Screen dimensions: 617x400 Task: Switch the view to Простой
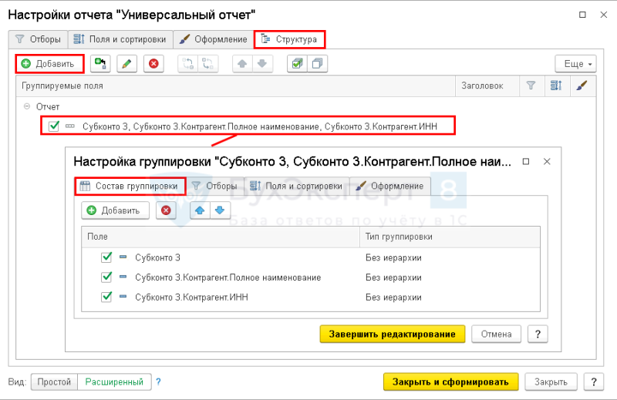[54, 382]
